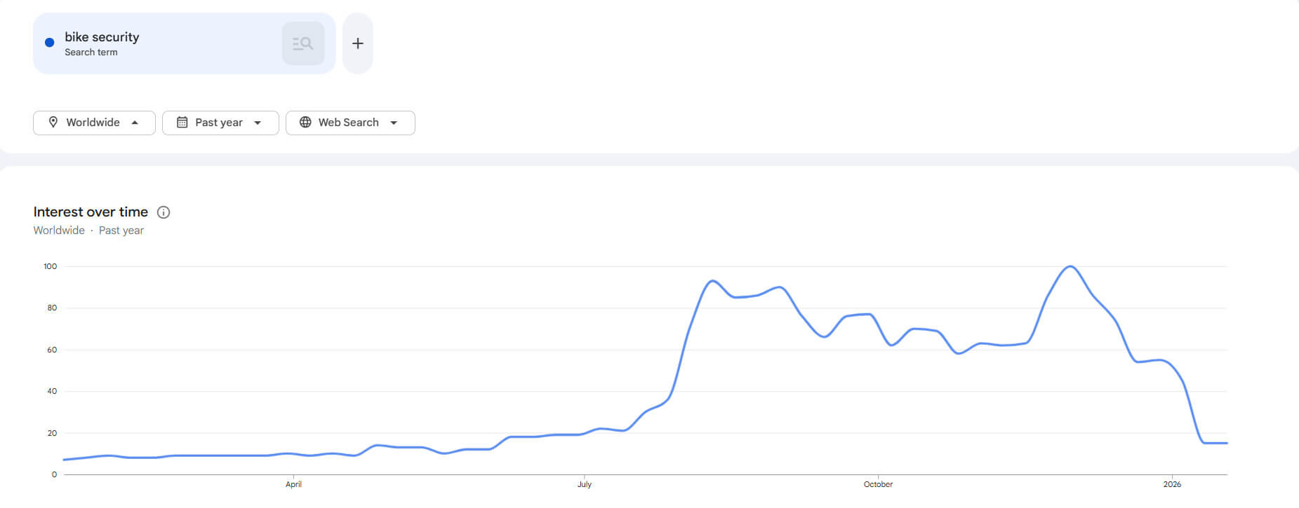Click the 100 value on the y-axis
This screenshot has width=1299, height=508.
pyautogui.click(x=51, y=266)
